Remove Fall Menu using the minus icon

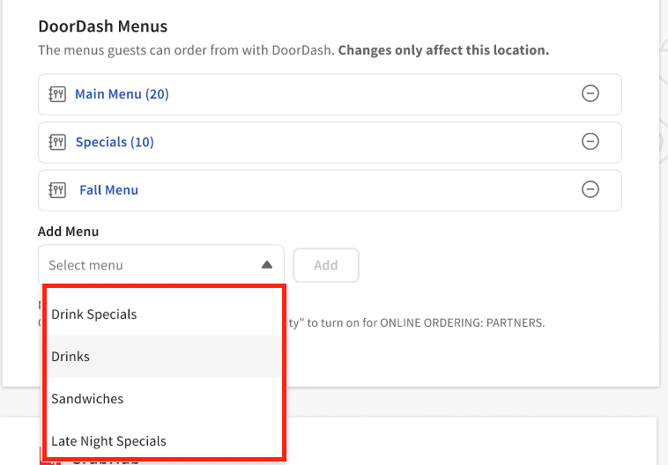590,188
